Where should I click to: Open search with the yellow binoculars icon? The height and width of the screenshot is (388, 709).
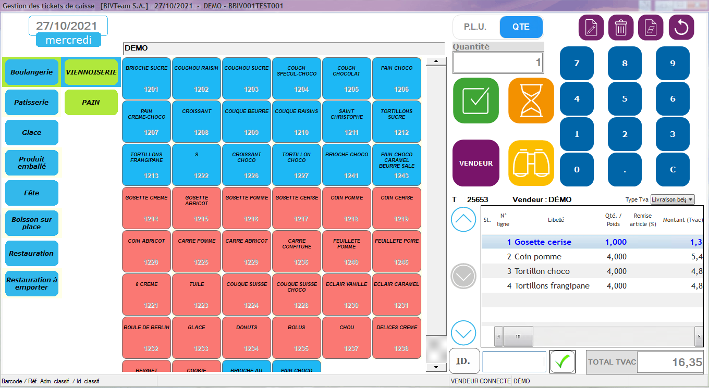tap(531, 163)
